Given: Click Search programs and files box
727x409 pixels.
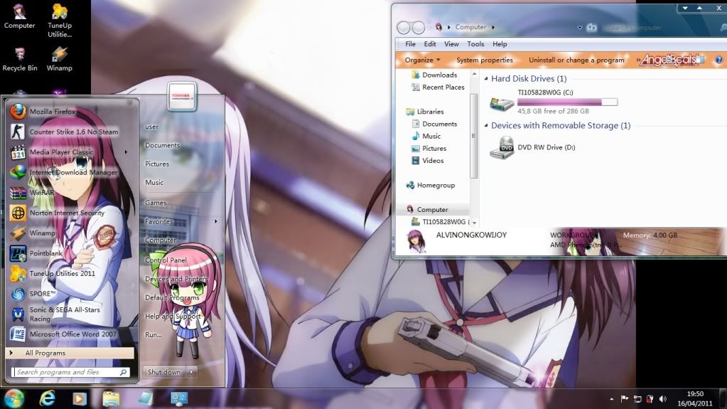Looking at the screenshot, I should [70, 372].
